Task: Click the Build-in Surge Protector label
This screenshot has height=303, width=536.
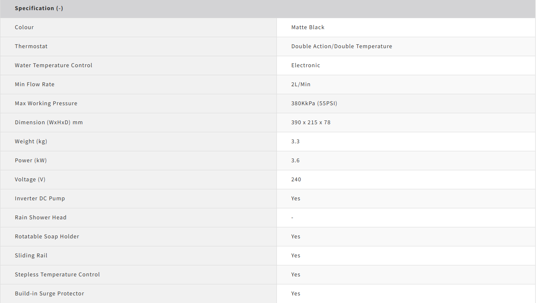Action: point(50,294)
